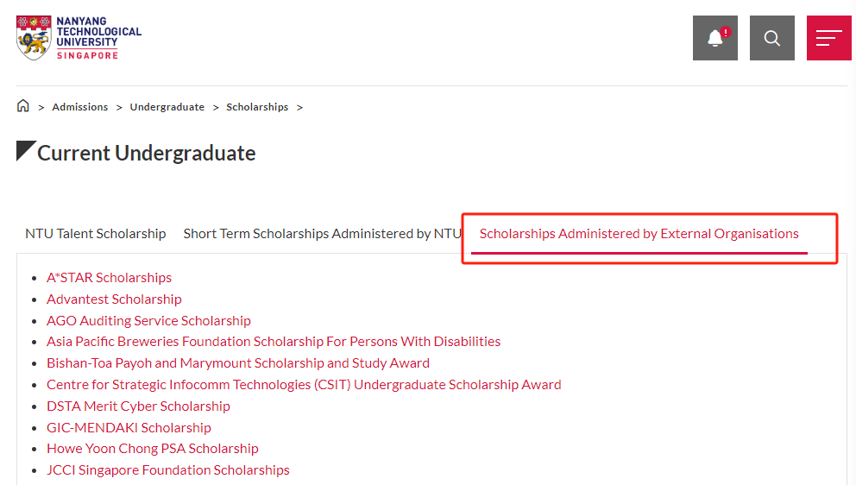The height and width of the screenshot is (485, 856).
Task: Open the notifications bell icon
Action: point(715,38)
